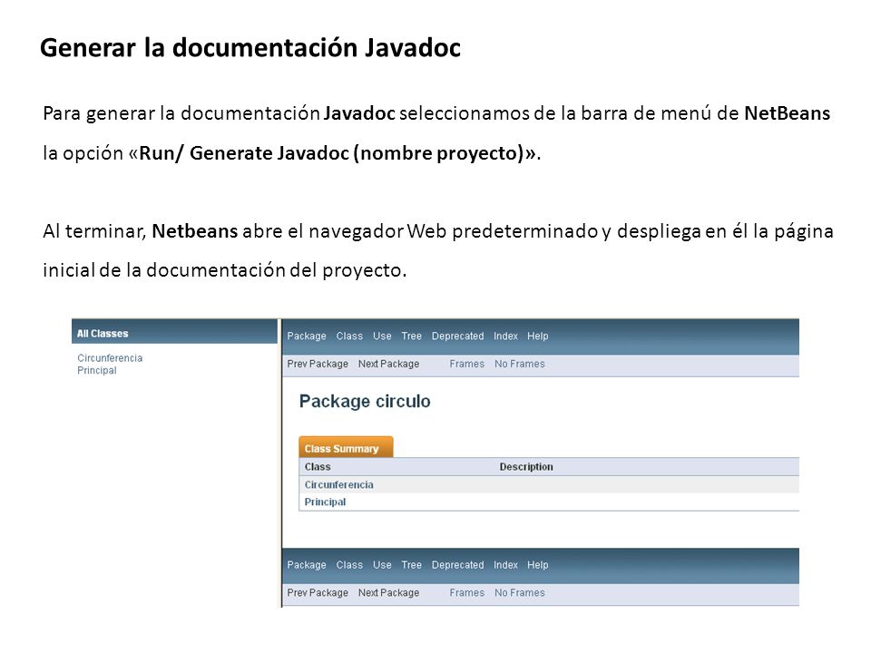871x653 pixels.
Task: Click the slide title Generar la documentación Javadoc
Action: tap(250, 48)
